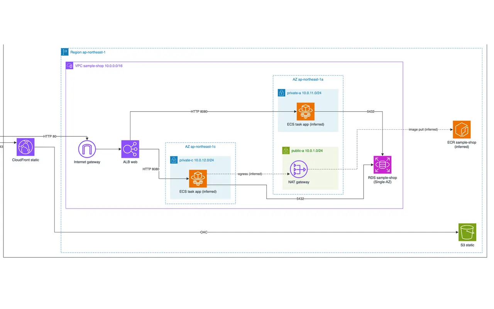The image size is (494, 309).
Task: Select 'ECS task app (inferred)' caption in private-a
Action: (306, 124)
